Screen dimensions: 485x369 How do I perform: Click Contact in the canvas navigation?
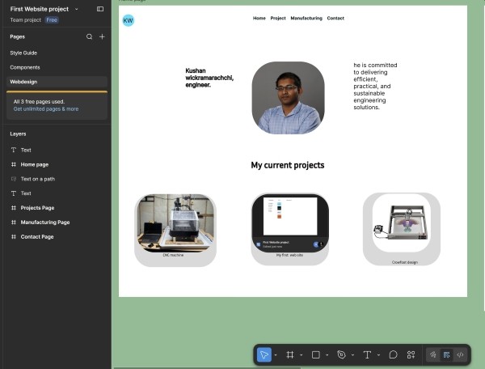pyautogui.click(x=335, y=19)
